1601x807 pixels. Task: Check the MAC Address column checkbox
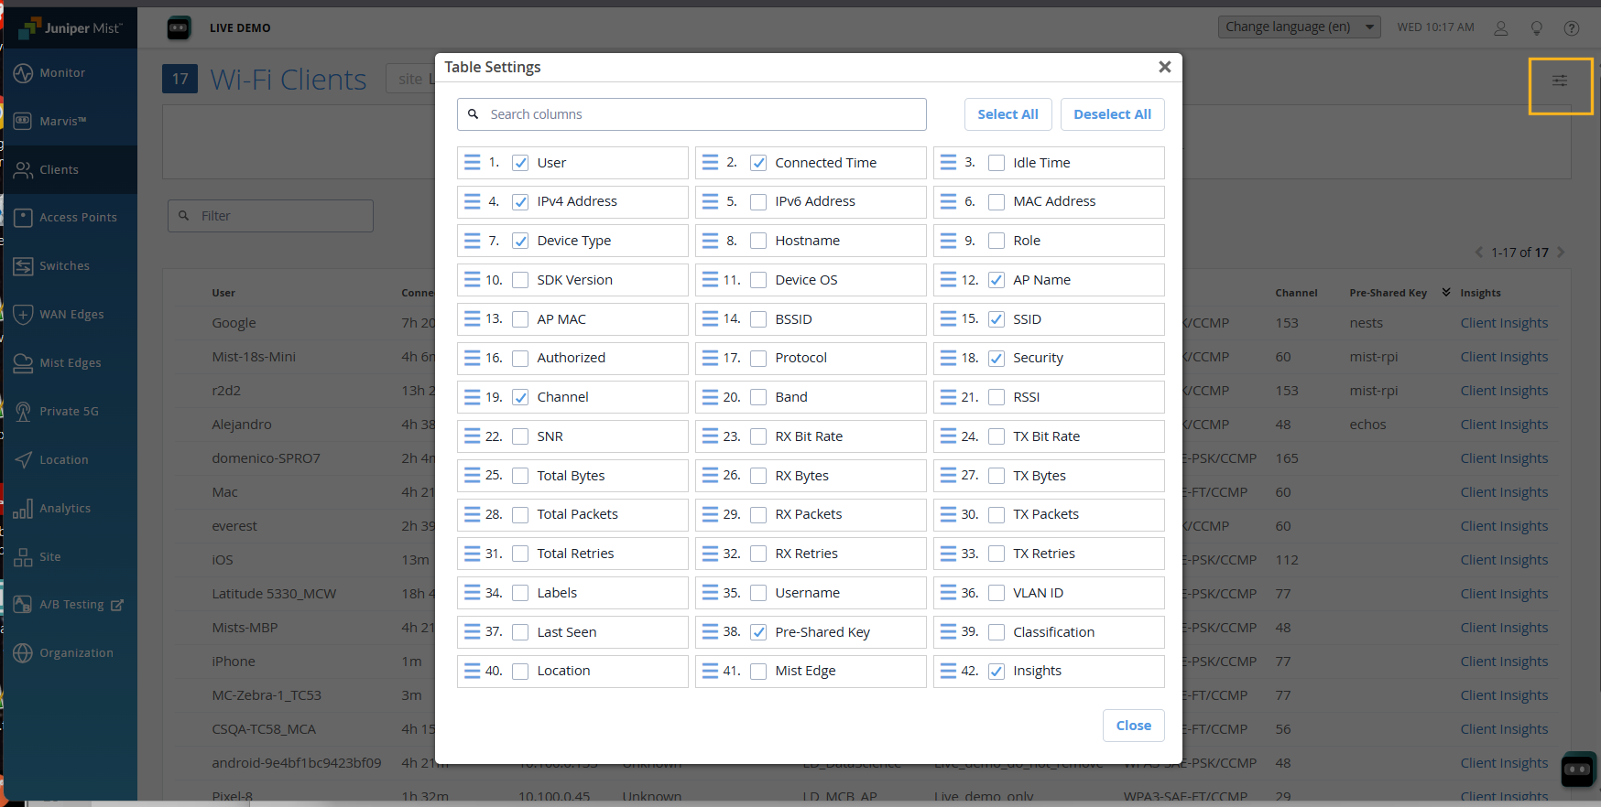(x=997, y=202)
